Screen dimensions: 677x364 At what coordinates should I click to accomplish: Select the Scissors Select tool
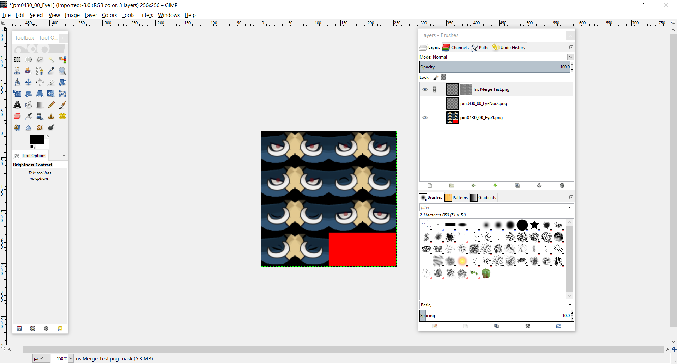point(17,71)
